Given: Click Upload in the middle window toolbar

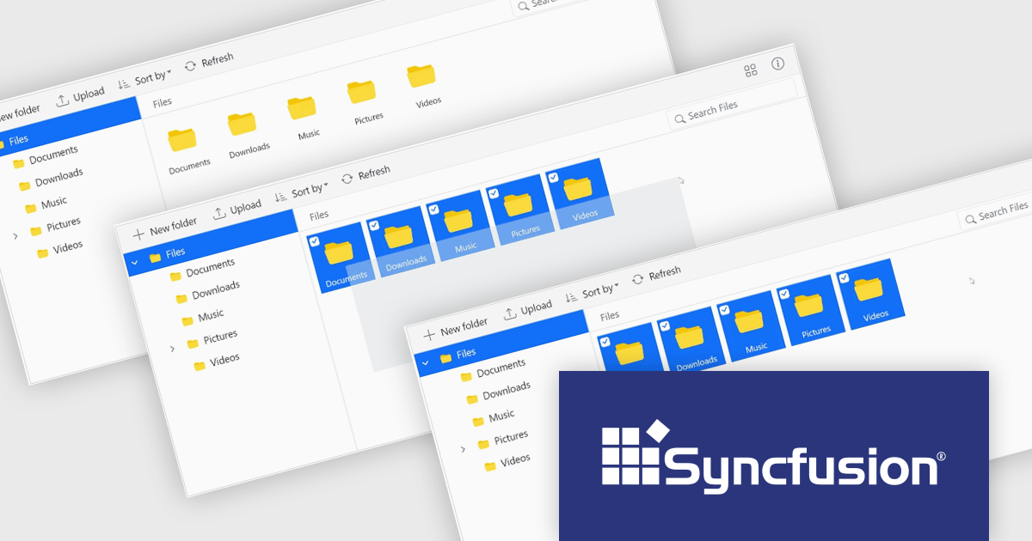Looking at the screenshot, I should (236, 210).
